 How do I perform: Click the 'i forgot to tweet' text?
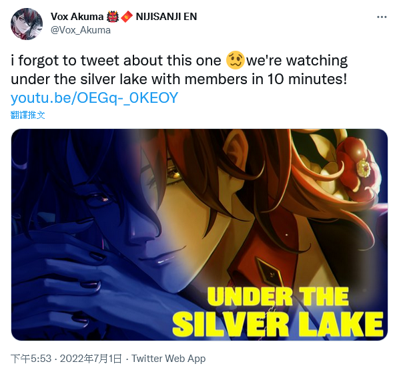click(x=65, y=61)
